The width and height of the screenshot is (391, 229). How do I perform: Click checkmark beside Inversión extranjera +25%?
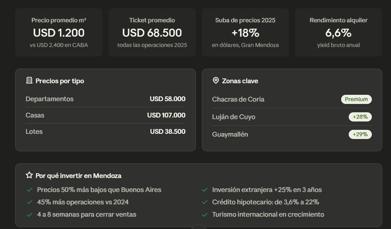point(205,190)
